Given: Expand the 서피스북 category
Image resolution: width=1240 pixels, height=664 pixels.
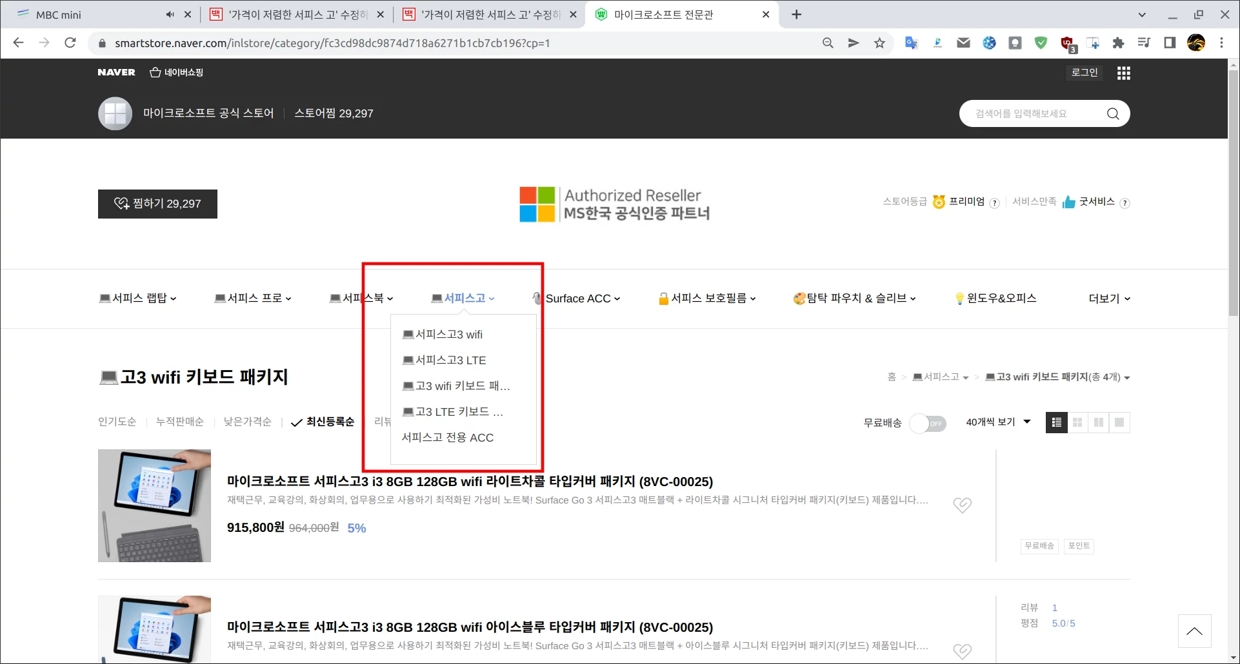Looking at the screenshot, I should point(361,298).
